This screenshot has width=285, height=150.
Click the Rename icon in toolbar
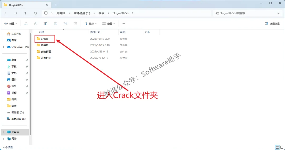point(55,23)
